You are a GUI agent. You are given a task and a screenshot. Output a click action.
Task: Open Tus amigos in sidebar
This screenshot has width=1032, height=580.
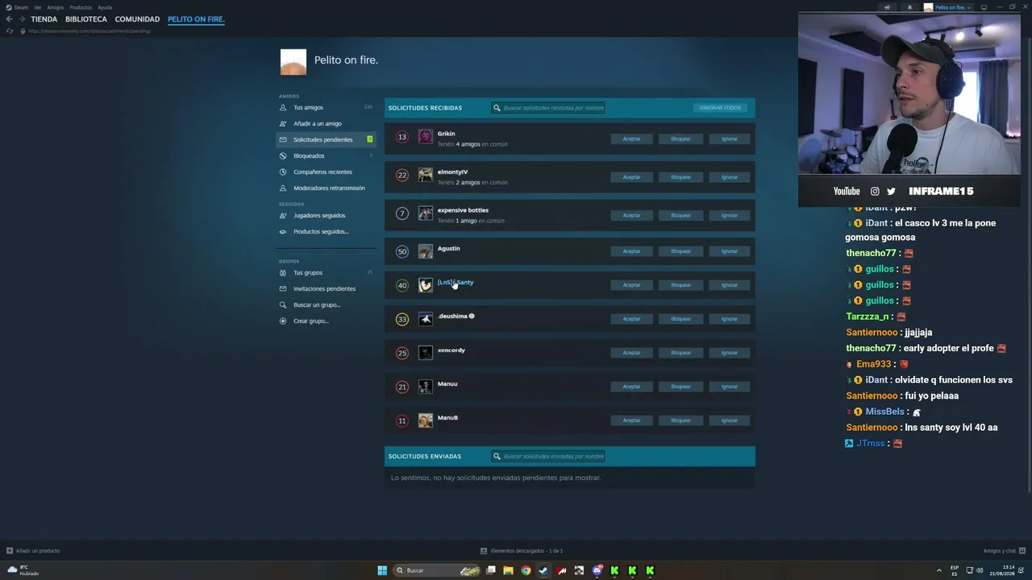(x=326, y=108)
